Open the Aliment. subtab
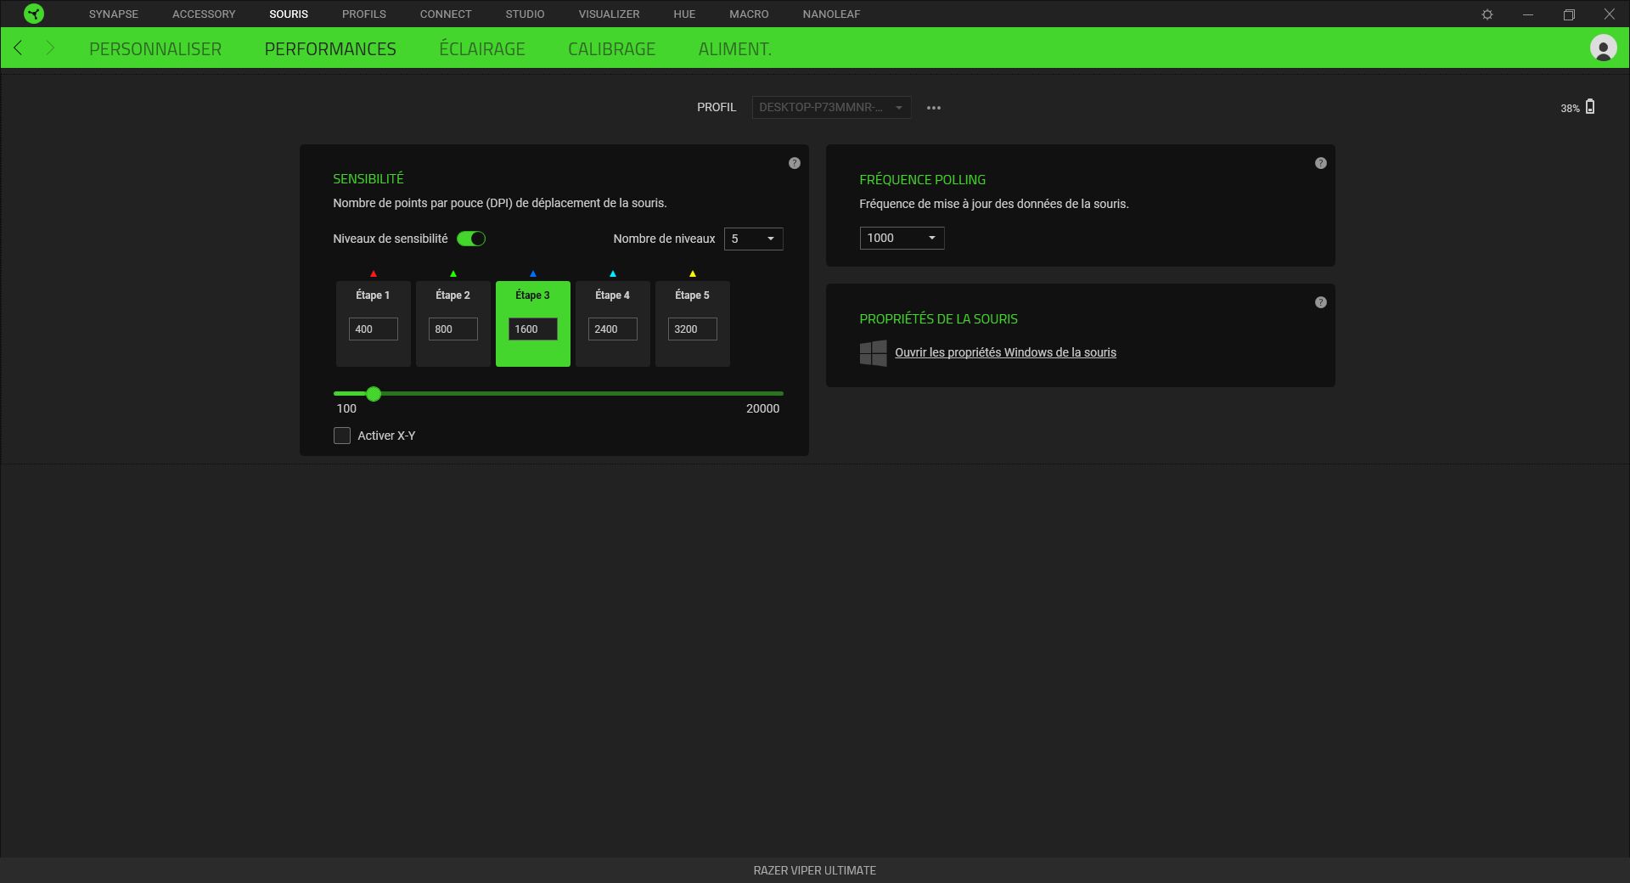Image resolution: width=1630 pixels, height=883 pixels. (735, 49)
